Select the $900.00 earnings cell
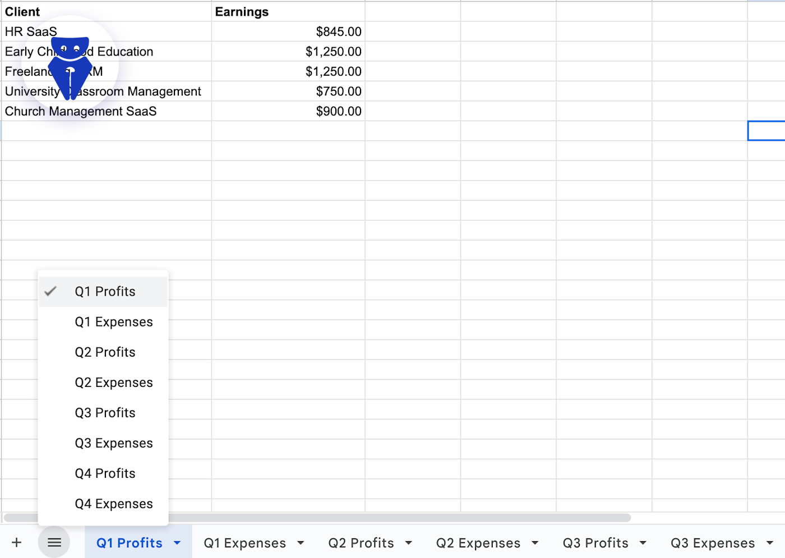 point(288,111)
